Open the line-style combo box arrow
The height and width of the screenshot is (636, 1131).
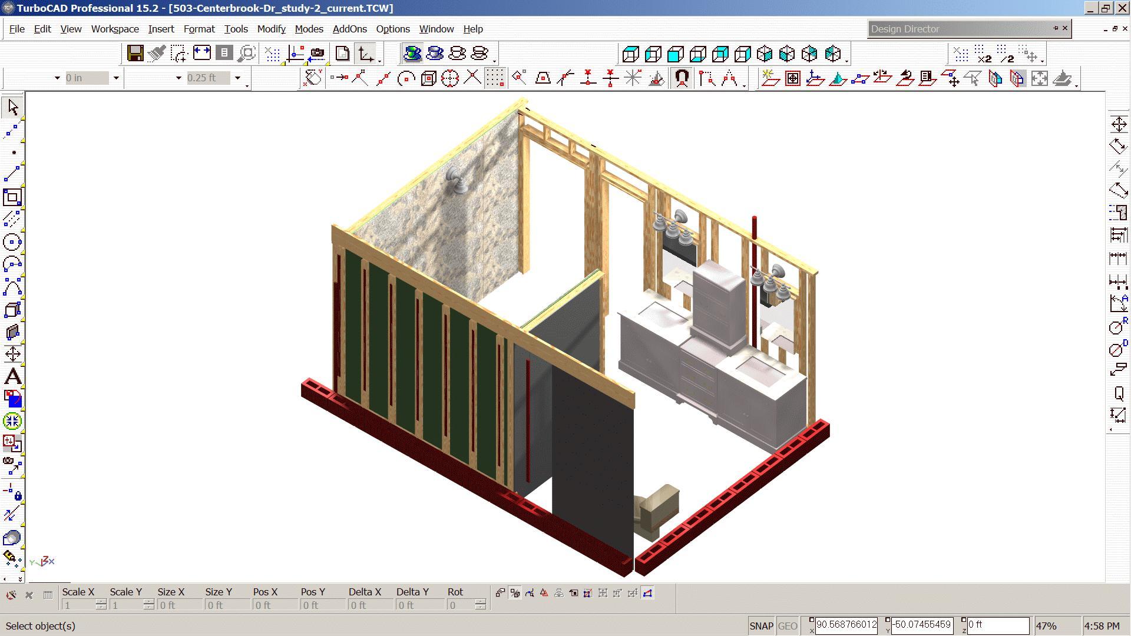pos(178,78)
